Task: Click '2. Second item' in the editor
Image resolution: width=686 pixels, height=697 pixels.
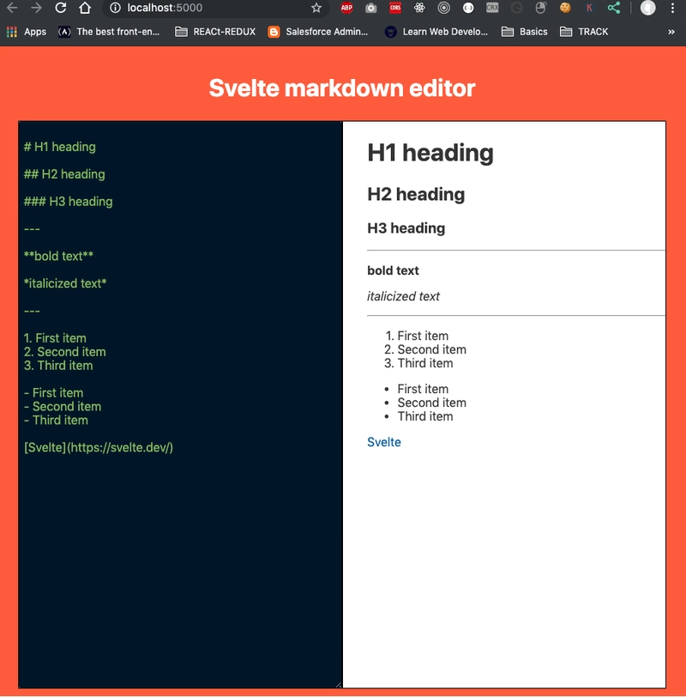Action: [65, 352]
